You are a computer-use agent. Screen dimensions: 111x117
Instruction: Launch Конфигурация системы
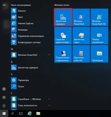click(31, 42)
